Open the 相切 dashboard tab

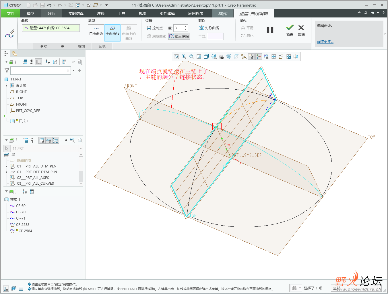(x=82, y=46)
